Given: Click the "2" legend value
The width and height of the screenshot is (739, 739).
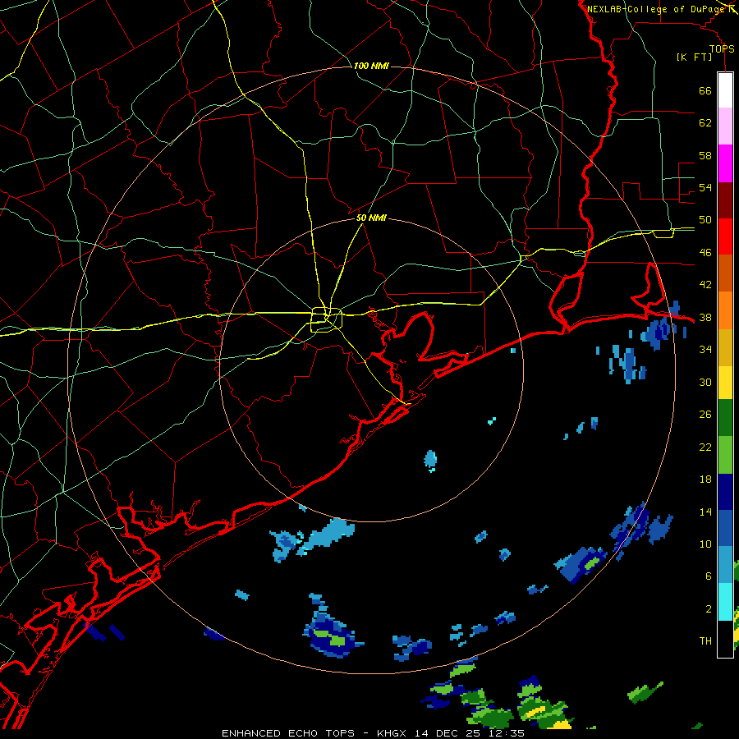Looking at the screenshot, I should pos(708,609).
